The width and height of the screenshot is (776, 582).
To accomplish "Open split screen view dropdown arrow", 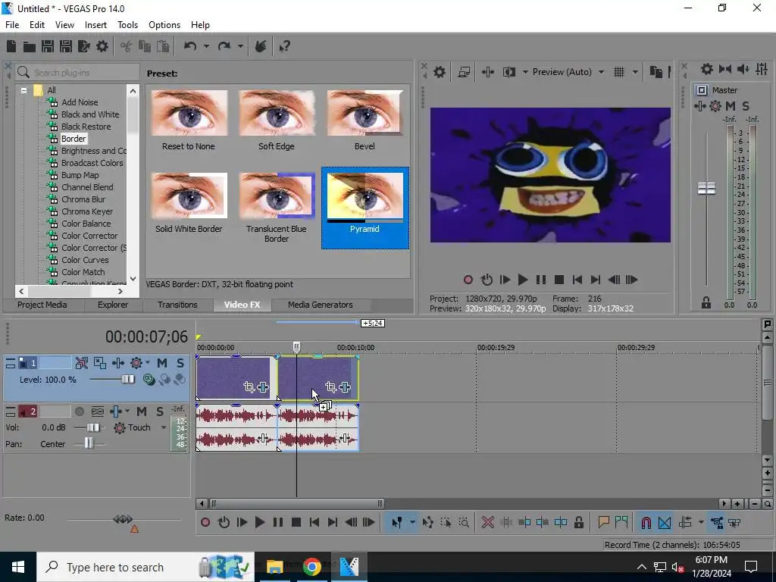I will pos(525,72).
